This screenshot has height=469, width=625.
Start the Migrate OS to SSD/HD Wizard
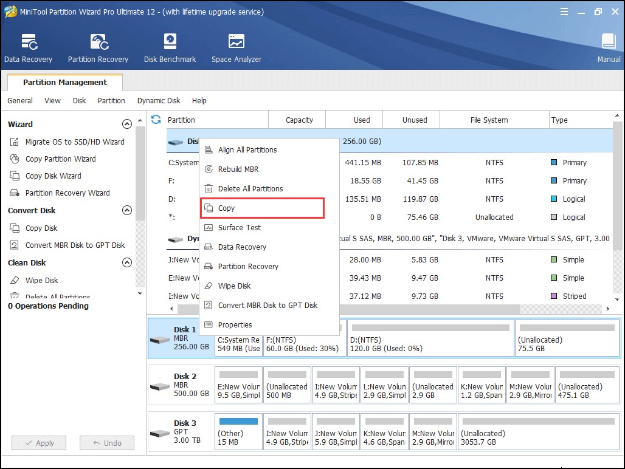click(x=77, y=142)
